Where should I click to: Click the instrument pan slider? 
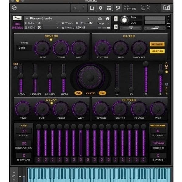[x=131, y=28]
